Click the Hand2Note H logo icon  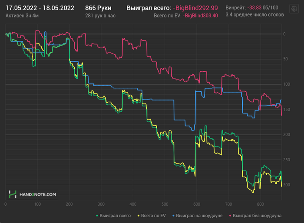coord(13,194)
